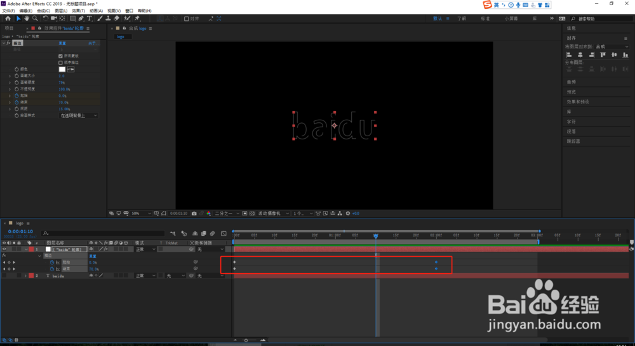Viewport: 635px width, 346px height.
Task: Switch to the 项目 panel tab
Action: click(9, 29)
